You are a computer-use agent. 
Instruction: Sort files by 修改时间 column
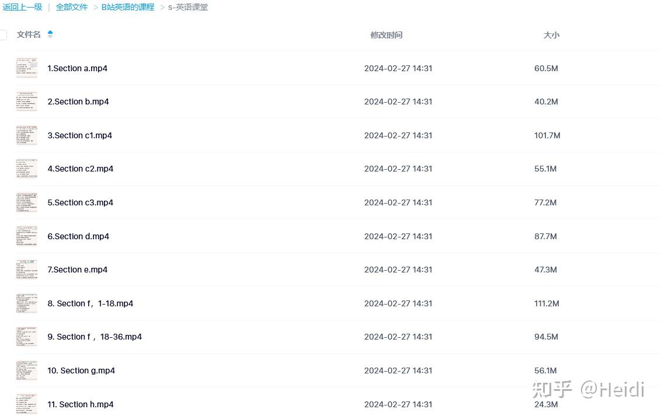(x=386, y=35)
